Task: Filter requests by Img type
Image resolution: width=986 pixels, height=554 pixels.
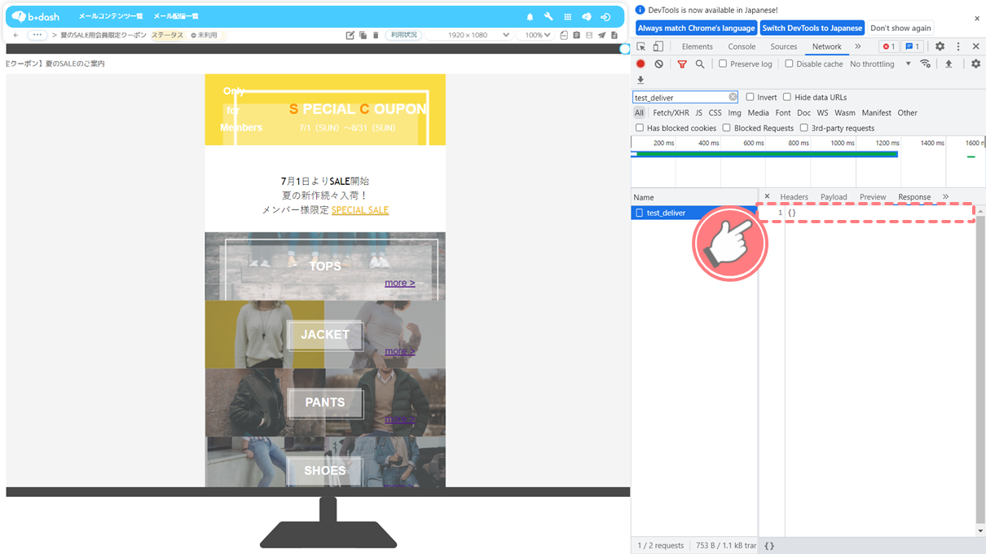Action: pyautogui.click(x=734, y=112)
